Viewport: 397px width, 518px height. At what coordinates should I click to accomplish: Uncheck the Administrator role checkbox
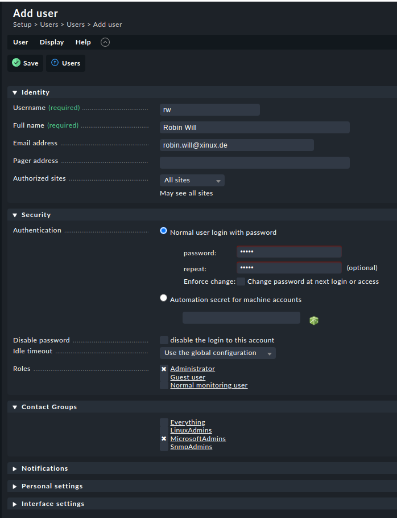pos(164,369)
